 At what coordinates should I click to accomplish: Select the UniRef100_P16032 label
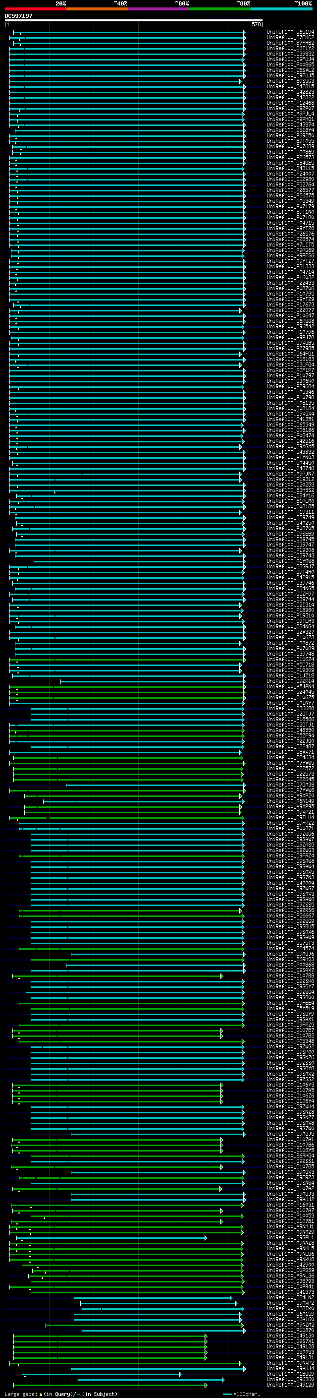tap(290, 277)
